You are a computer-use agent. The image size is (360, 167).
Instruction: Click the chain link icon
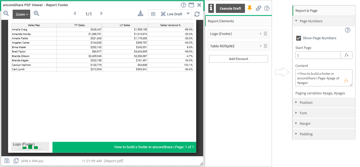(x=258, y=8)
